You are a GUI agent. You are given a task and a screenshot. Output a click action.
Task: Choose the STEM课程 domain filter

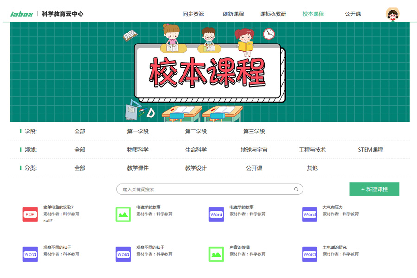pos(370,150)
